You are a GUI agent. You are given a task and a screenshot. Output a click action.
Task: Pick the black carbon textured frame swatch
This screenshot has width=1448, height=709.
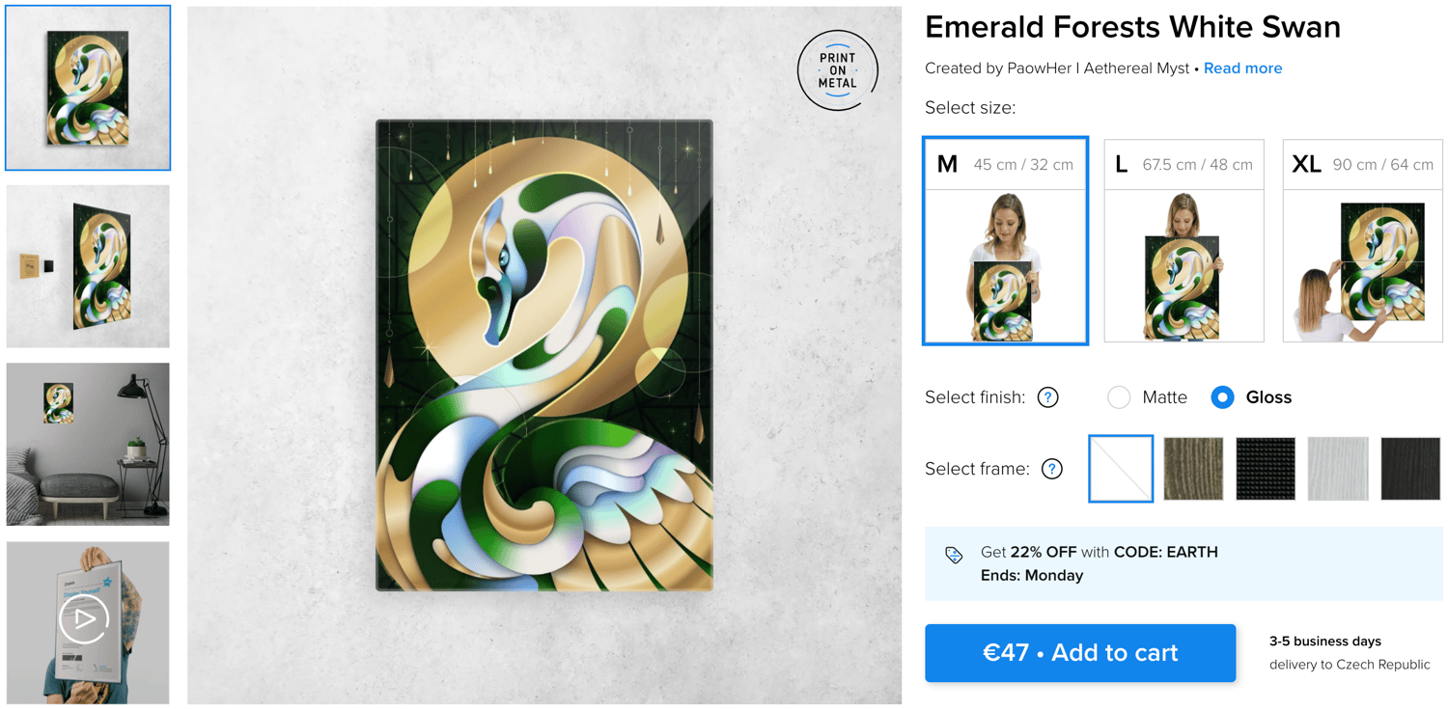[x=1266, y=469]
